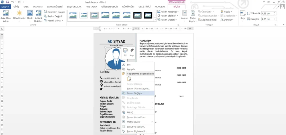Switch to GİRİŞ tab
This screenshot has height=135, width=286.
click(x=16, y=7)
